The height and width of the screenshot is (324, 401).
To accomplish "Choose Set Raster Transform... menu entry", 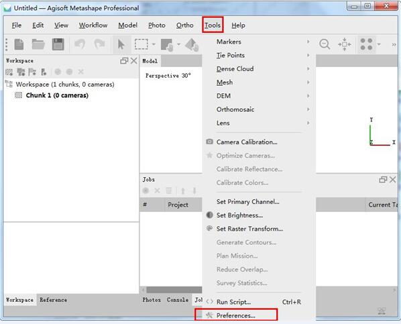I will (x=258, y=229).
